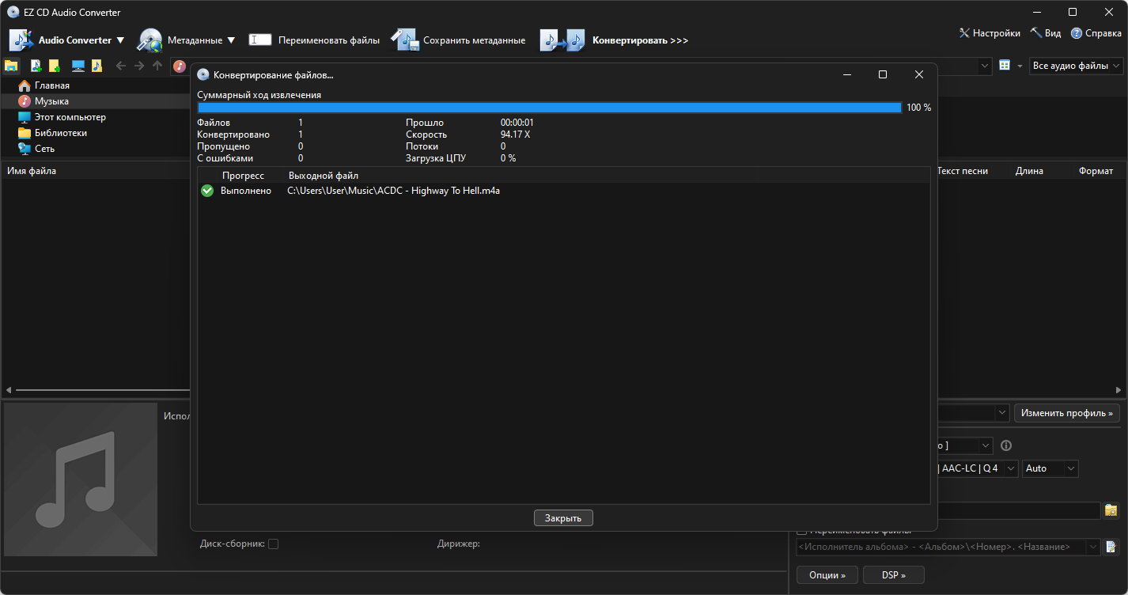Click the green checkmark status icon
1128x595 pixels.
coord(207,191)
